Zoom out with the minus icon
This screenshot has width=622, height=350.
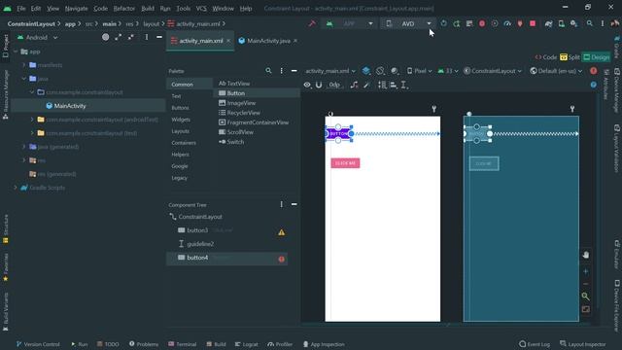tap(586, 284)
